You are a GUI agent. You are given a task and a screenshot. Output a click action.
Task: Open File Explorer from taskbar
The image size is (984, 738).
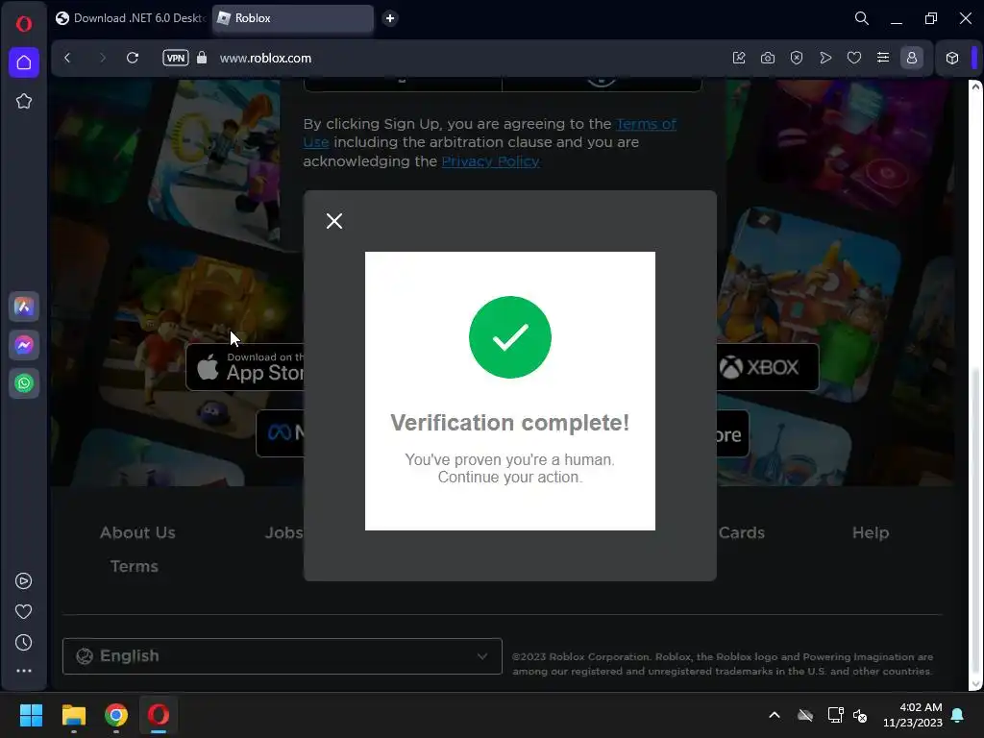pyautogui.click(x=73, y=715)
